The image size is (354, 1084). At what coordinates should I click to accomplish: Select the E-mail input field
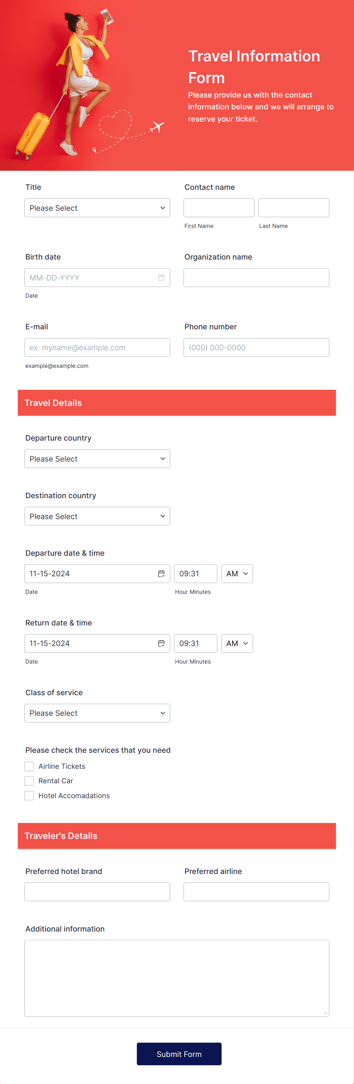pyautogui.click(x=97, y=347)
